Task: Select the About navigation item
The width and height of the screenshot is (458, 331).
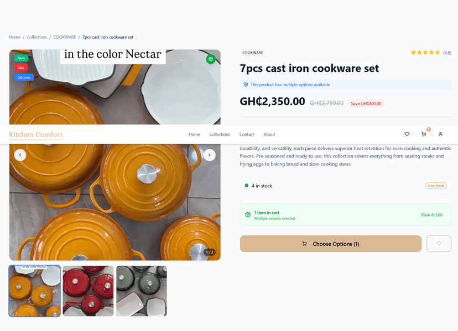Action: [269, 134]
